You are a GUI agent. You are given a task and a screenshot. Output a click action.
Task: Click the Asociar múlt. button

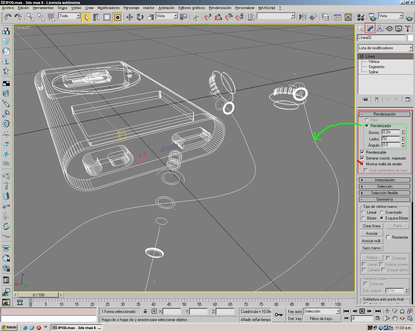tap(372, 241)
